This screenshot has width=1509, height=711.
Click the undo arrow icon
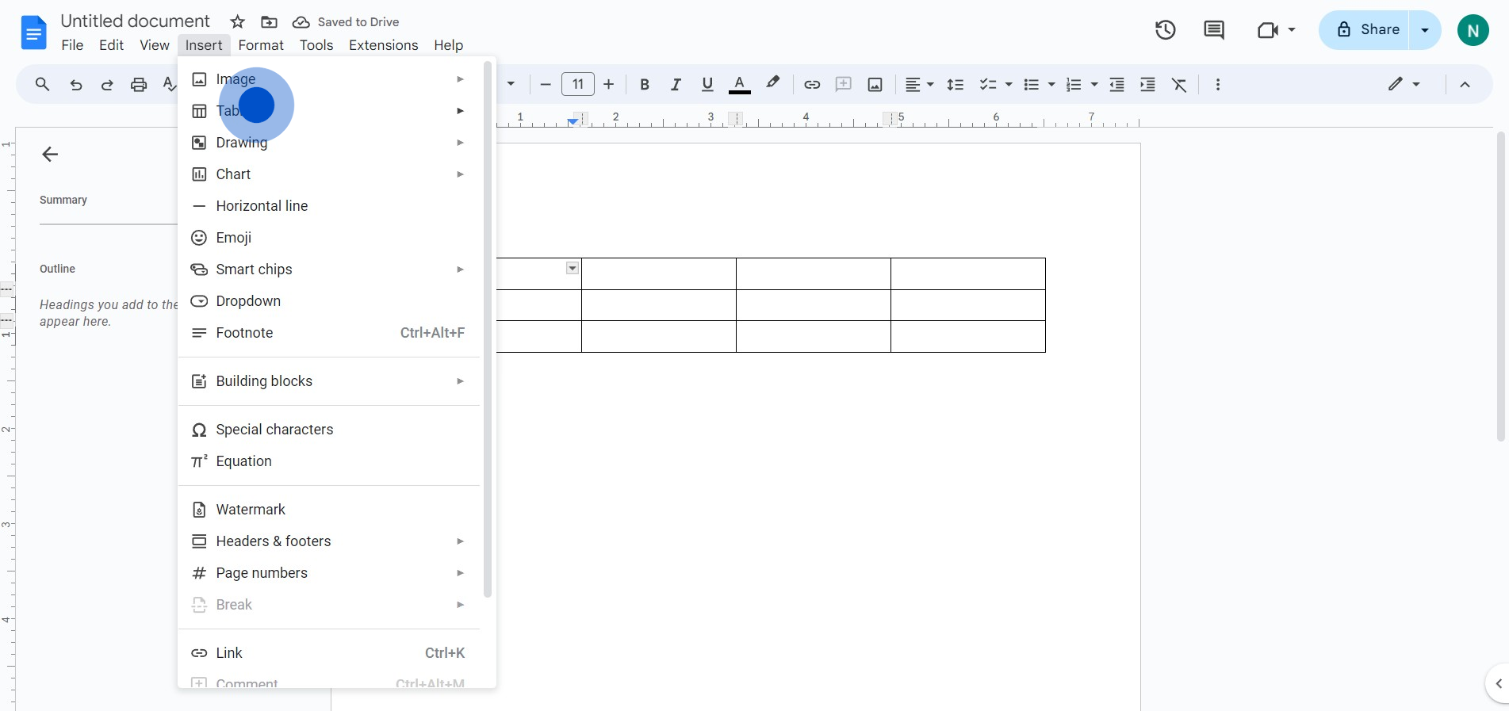coord(76,85)
